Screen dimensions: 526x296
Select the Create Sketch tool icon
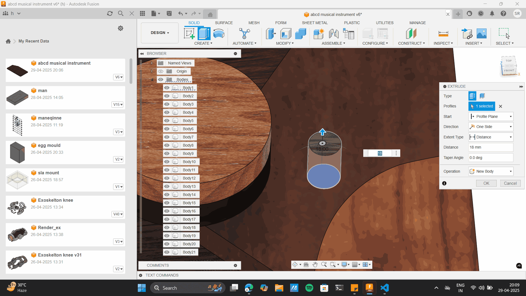(x=189, y=34)
